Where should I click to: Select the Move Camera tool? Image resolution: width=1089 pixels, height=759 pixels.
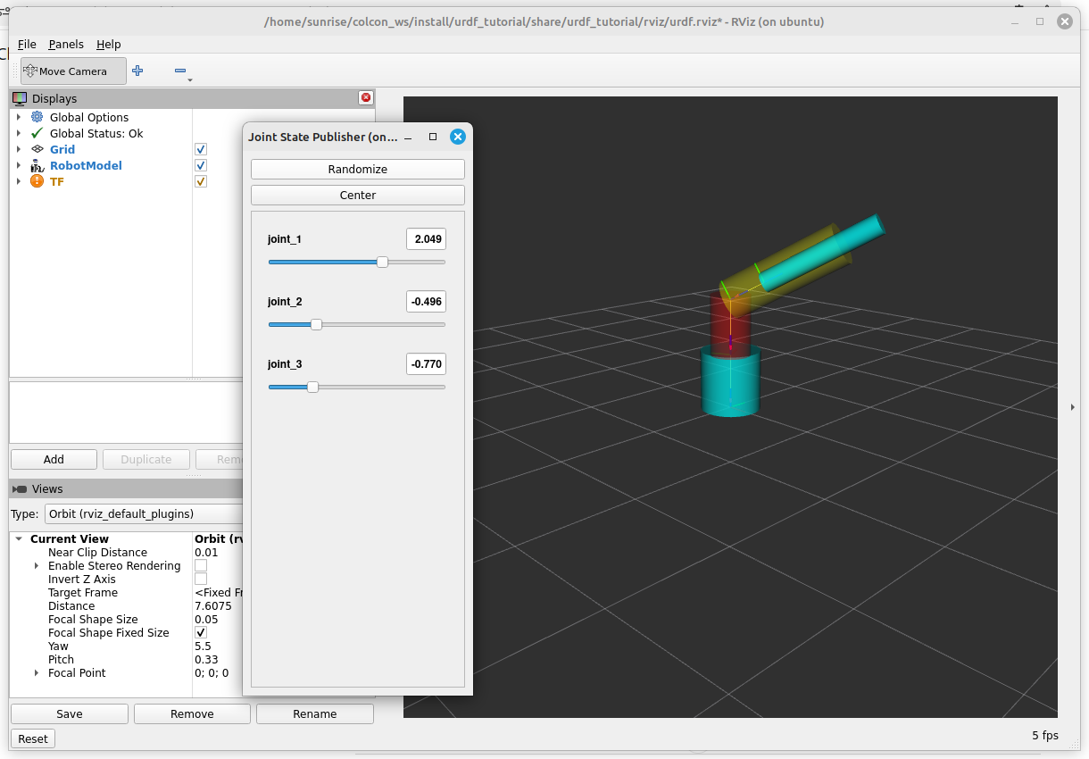[x=73, y=71]
